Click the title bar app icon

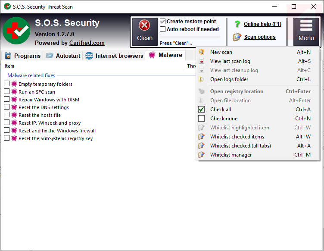[7, 6]
